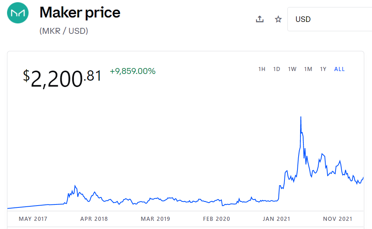Screen dimensions: 372x229
Task: Click the +9,859.00% change figure
Action: coord(133,71)
